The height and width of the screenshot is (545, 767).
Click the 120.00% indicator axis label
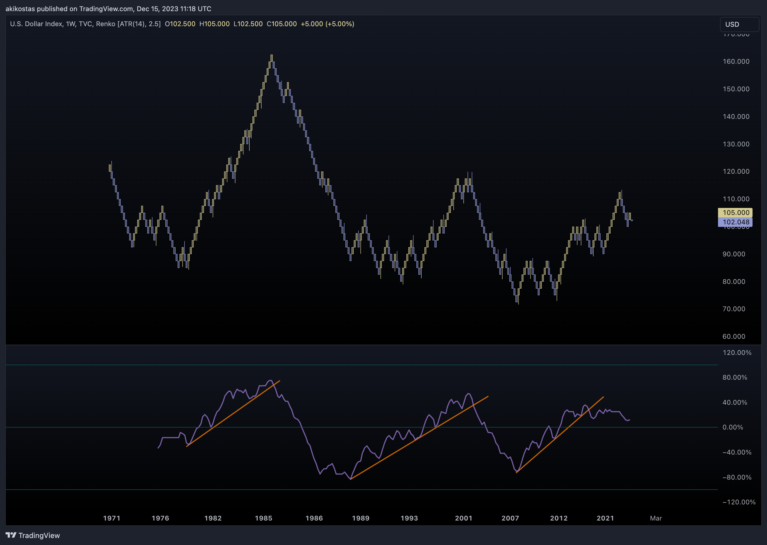click(737, 352)
